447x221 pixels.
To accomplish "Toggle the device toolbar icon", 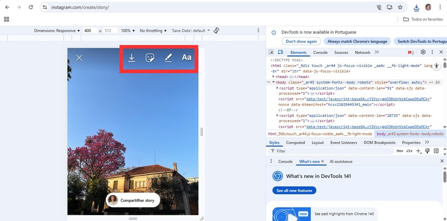I will (281, 52).
